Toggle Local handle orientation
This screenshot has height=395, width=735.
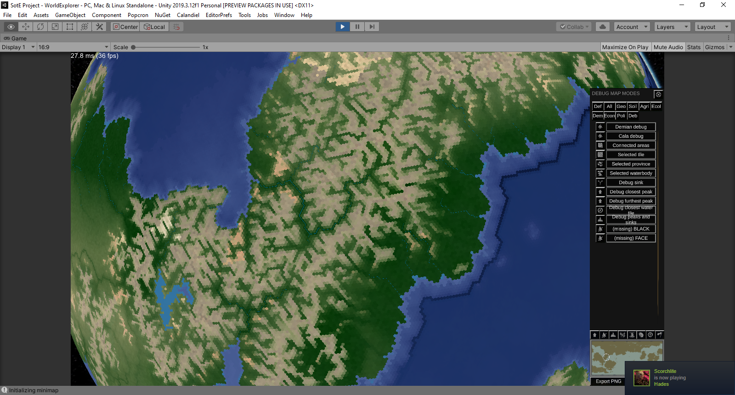pos(154,27)
